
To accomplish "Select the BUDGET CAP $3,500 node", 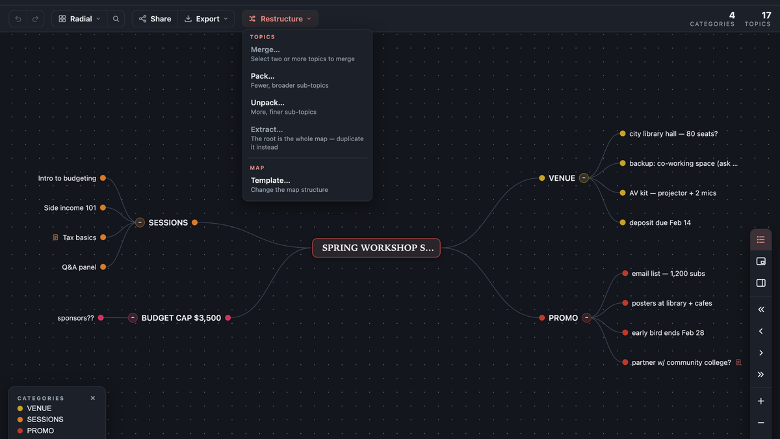I will pyautogui.click(x=181, y=318).
